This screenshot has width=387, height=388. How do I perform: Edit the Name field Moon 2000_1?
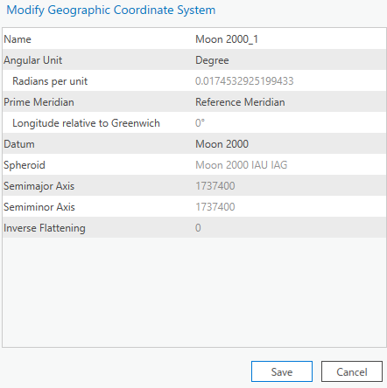click(x=290, y=39)
